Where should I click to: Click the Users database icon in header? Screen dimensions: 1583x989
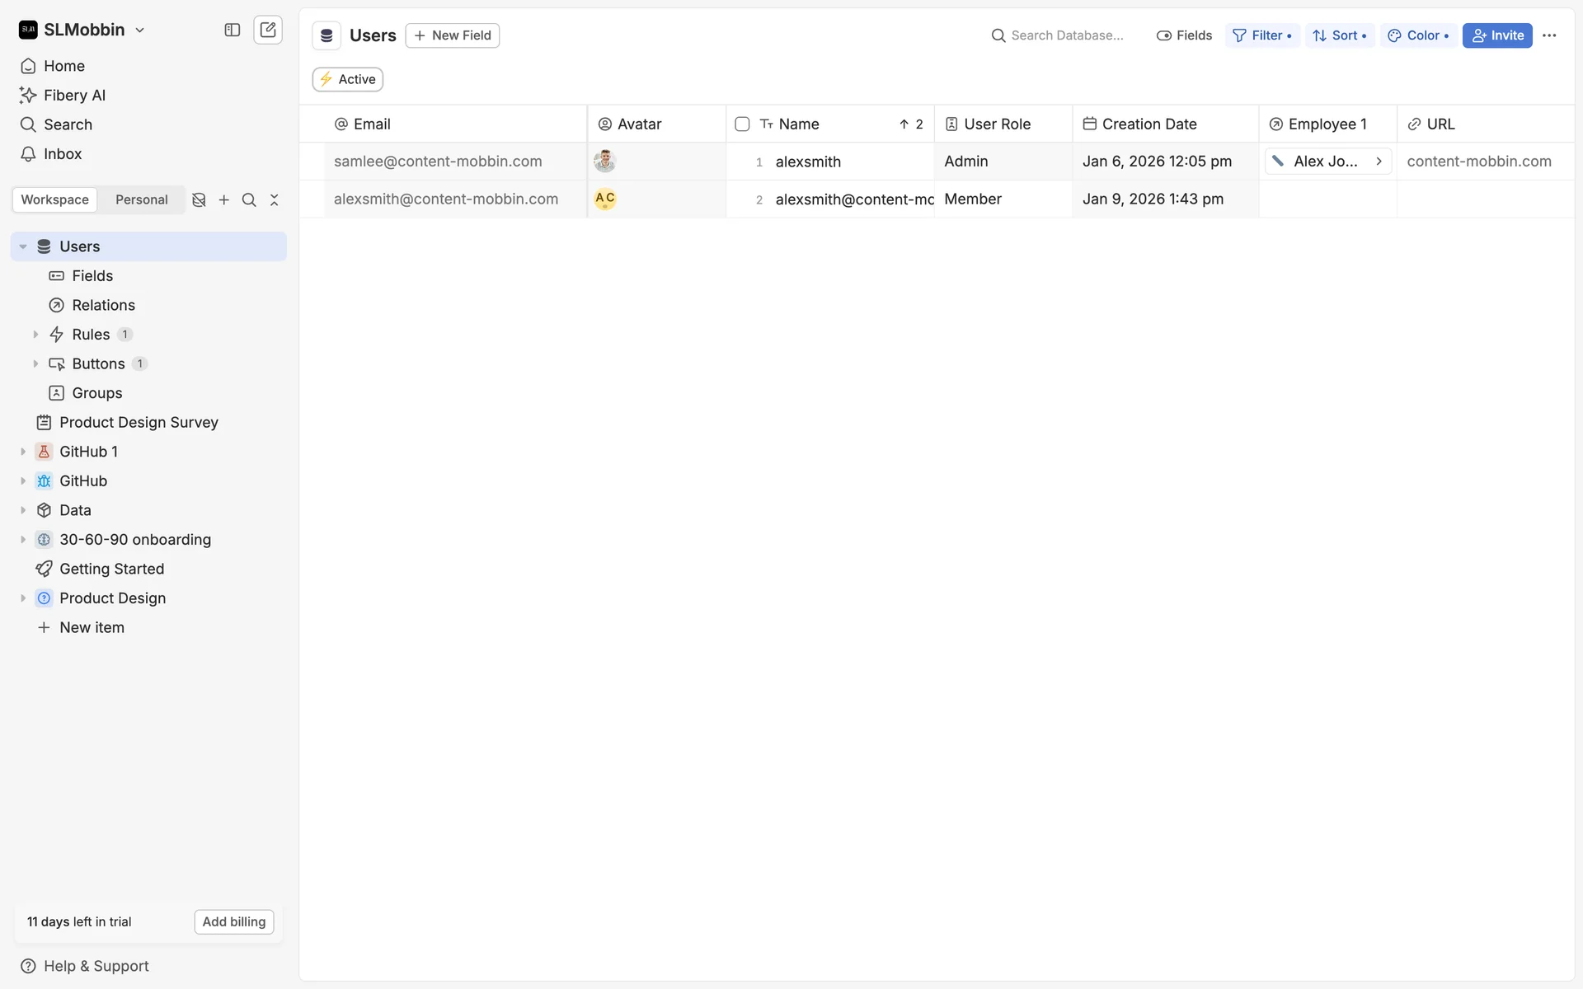(x=326, y=35)
